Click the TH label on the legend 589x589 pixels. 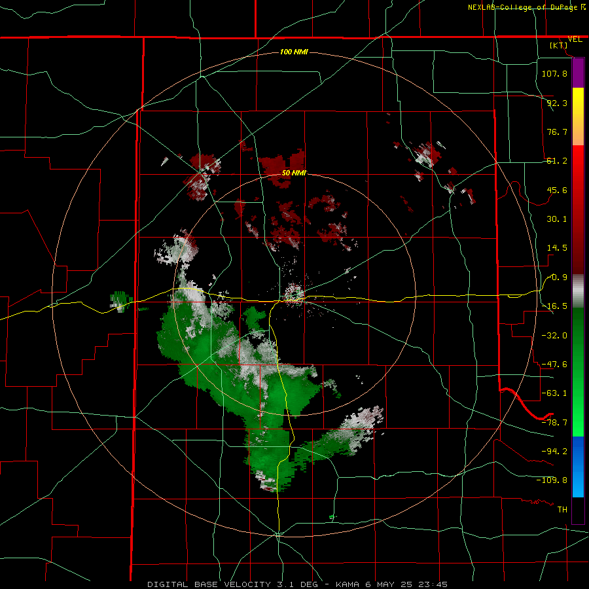(562, 510)
